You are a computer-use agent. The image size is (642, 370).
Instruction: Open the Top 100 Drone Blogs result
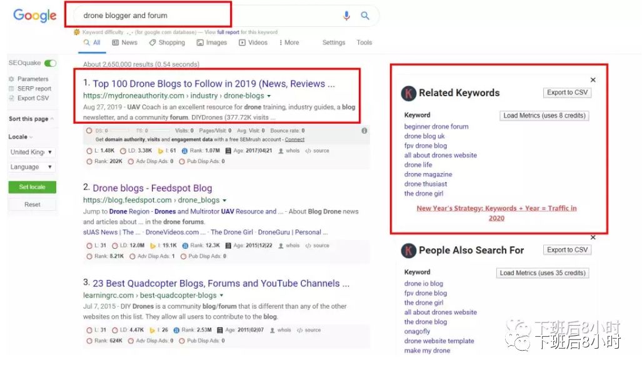click(214, 84)
